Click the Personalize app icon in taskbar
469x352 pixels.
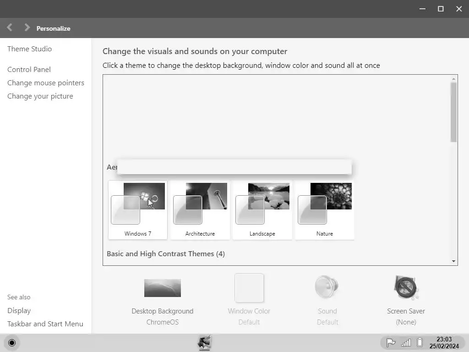(x=205, y=343)
